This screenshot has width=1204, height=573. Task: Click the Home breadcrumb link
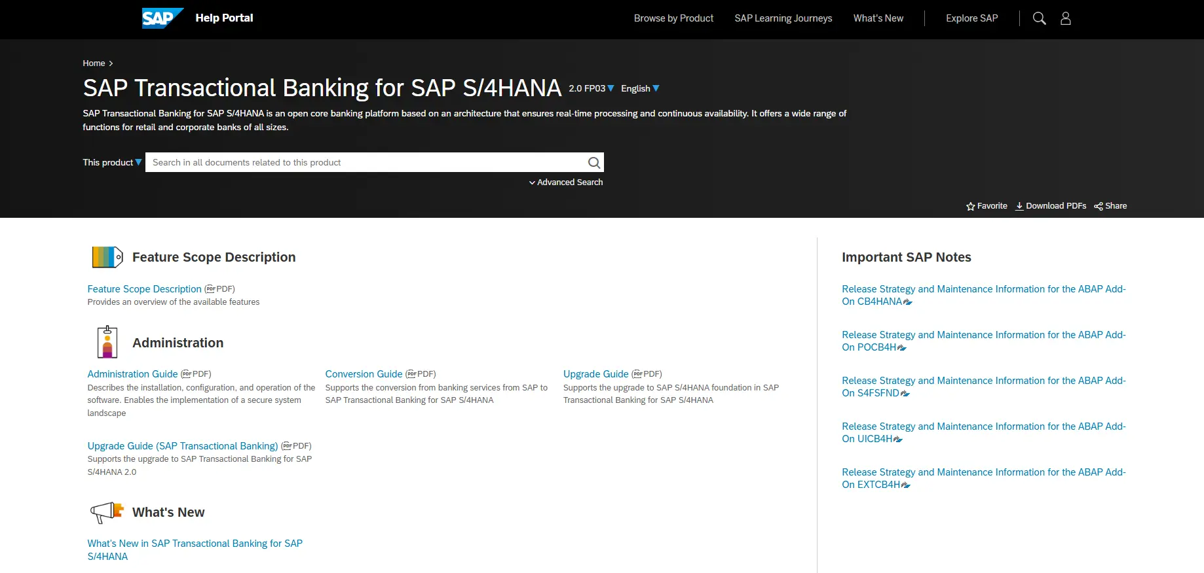(94, 63)
